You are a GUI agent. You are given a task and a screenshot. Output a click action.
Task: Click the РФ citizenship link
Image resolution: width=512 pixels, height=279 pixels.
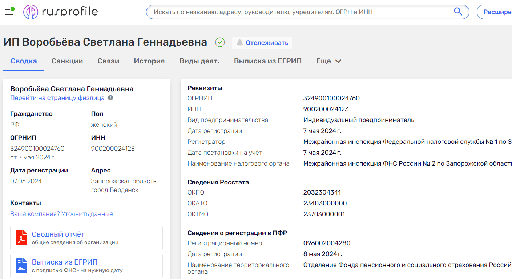pyautogui.click(x=14, y=124)
